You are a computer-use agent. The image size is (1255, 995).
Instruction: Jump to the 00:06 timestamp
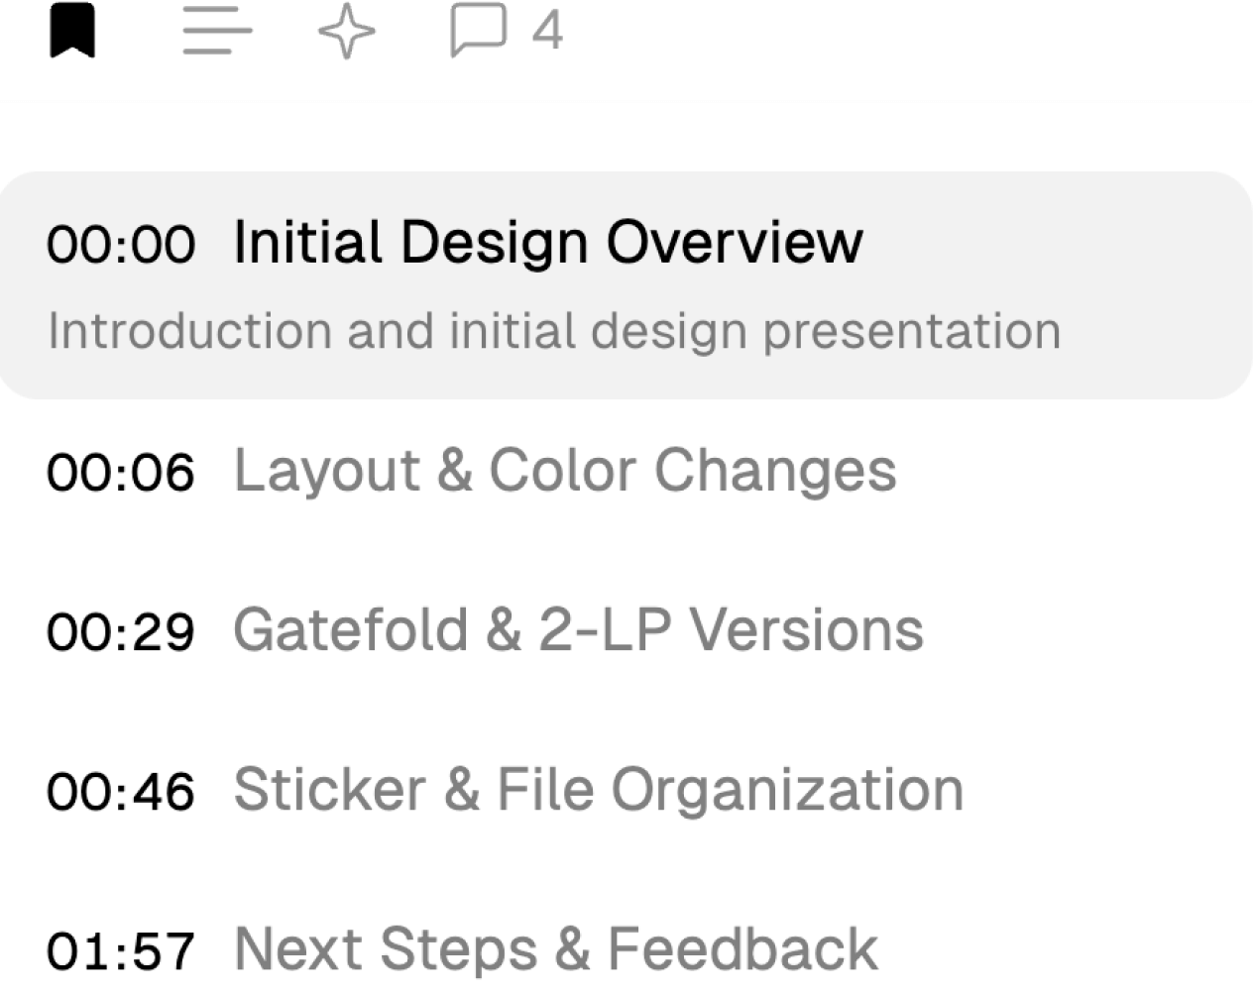[x=121, y=472]
